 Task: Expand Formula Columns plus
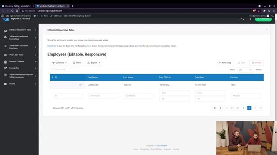pos(35,62)
